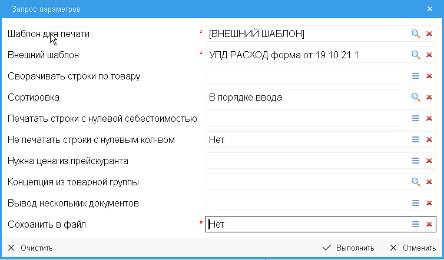The width and height of the screenshot is (444, 260).
Task: Clear the Сортировка field value
Action: click(x=429, y=98)
